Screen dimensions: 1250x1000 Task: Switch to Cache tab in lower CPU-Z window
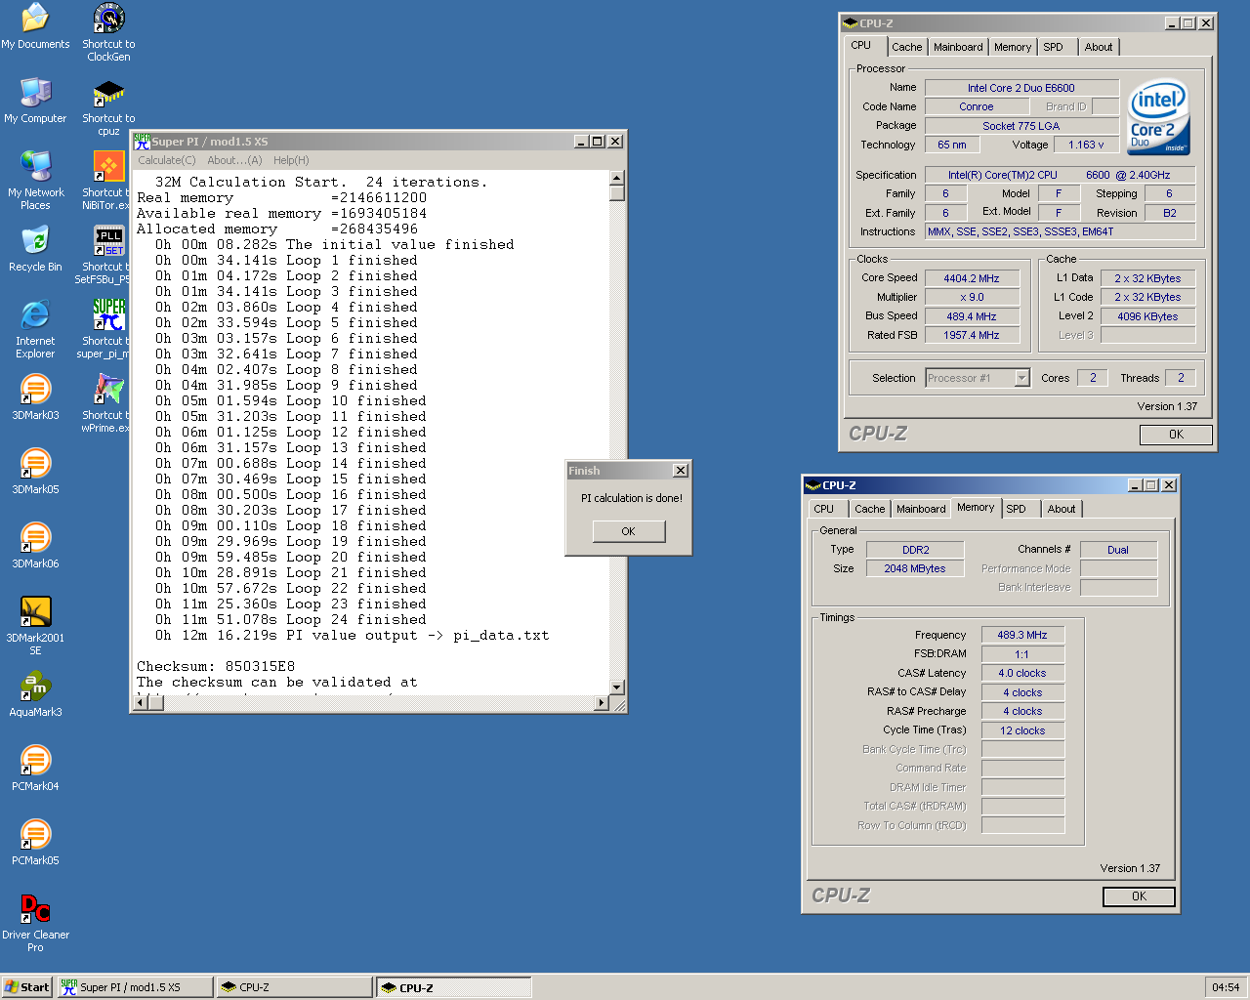coord(869,509)
